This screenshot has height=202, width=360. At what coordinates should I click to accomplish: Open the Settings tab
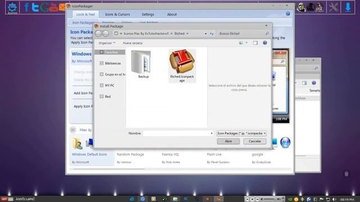point(147,15)
